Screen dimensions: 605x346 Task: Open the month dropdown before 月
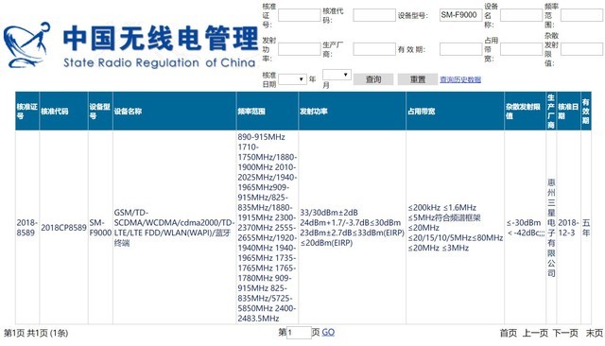click(x=337, y=75)
